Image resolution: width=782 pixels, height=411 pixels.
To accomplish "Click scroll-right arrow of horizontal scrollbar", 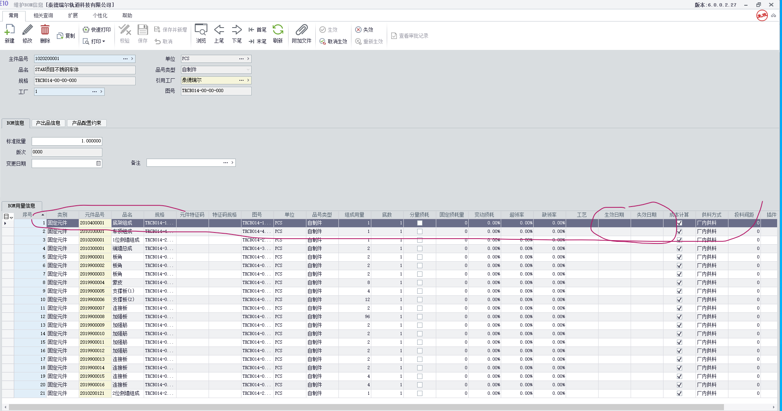I will (774, 407).
